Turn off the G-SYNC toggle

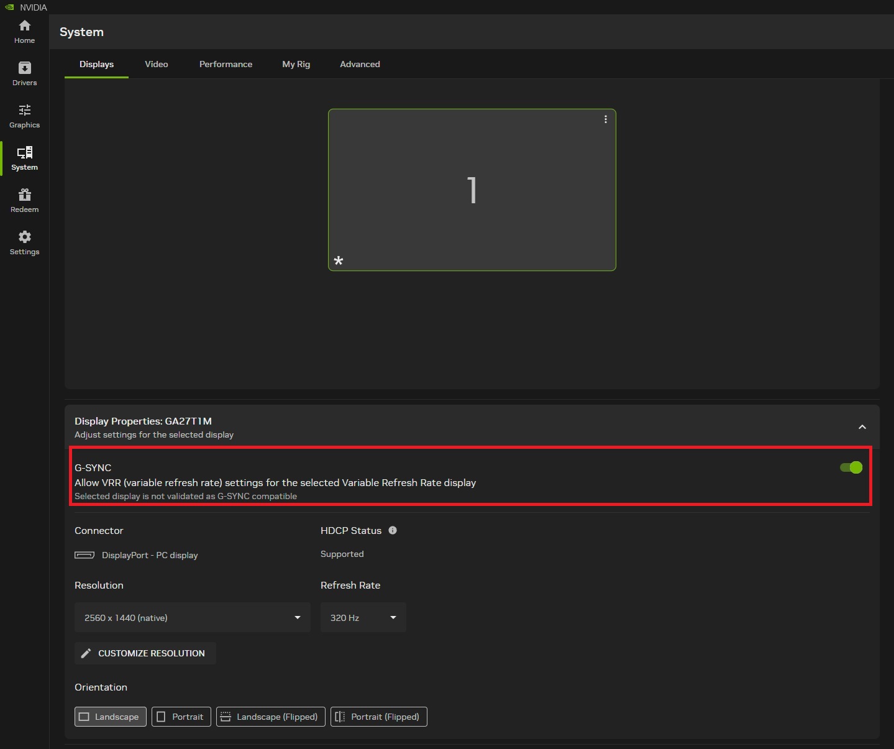click(851, 467)
